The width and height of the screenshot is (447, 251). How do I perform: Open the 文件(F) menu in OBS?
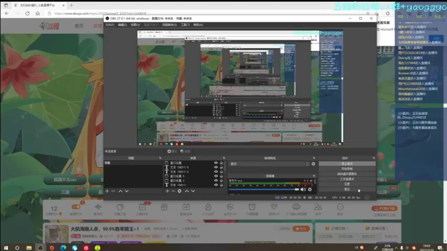coord(110,25)
